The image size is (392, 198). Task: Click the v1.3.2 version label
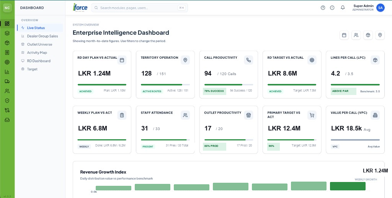tap(7, 196)
